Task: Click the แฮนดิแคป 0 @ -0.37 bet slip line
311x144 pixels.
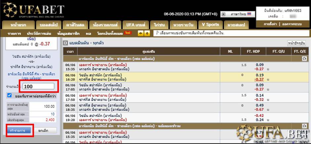Action: (31, 44)
